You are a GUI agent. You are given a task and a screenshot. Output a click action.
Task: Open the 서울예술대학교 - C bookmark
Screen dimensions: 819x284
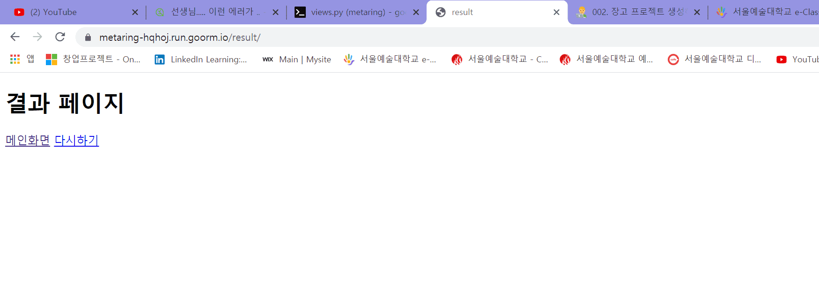tap(500, 59)
